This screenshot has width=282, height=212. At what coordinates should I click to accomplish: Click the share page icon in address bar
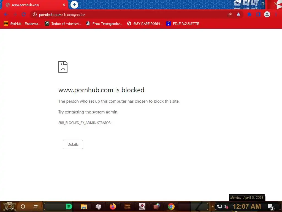click(230, 15)
